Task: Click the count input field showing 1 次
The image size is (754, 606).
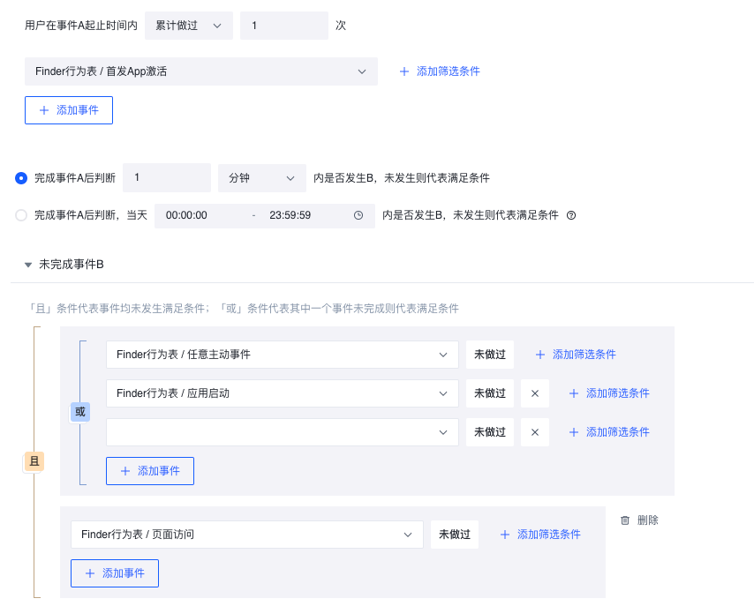Action: (283, 26)
